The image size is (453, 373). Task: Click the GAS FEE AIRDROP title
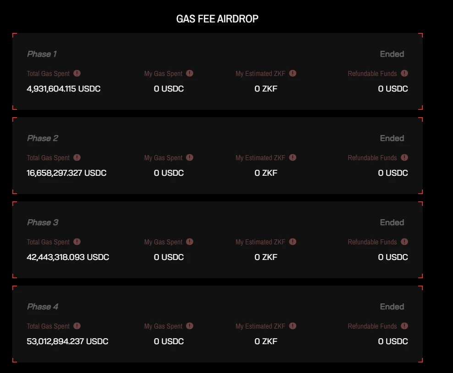217,19
